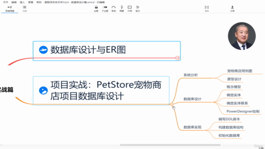Collapse the PetStore topic branch
The width and height of the screenshot is (265, 149).
(171, 104)
